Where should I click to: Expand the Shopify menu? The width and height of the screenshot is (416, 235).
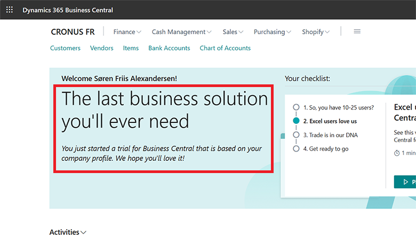[x=316, y=32]
